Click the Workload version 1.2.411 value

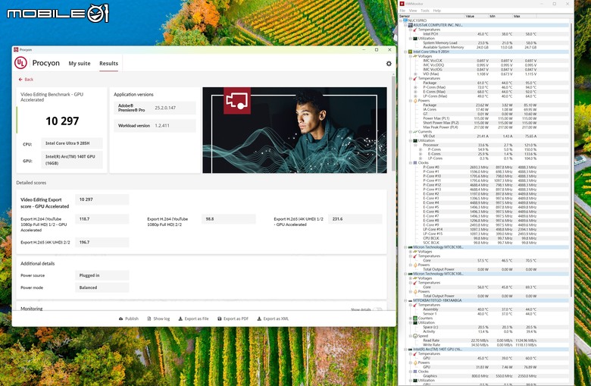point(162,126)
